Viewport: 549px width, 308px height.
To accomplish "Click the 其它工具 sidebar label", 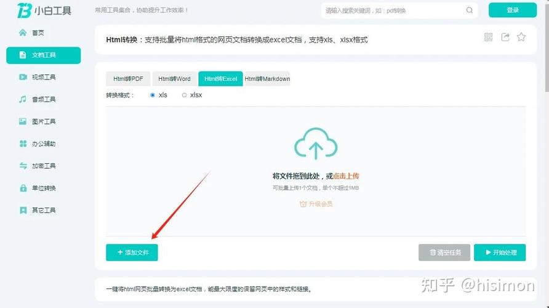I will tap(44, 210).
